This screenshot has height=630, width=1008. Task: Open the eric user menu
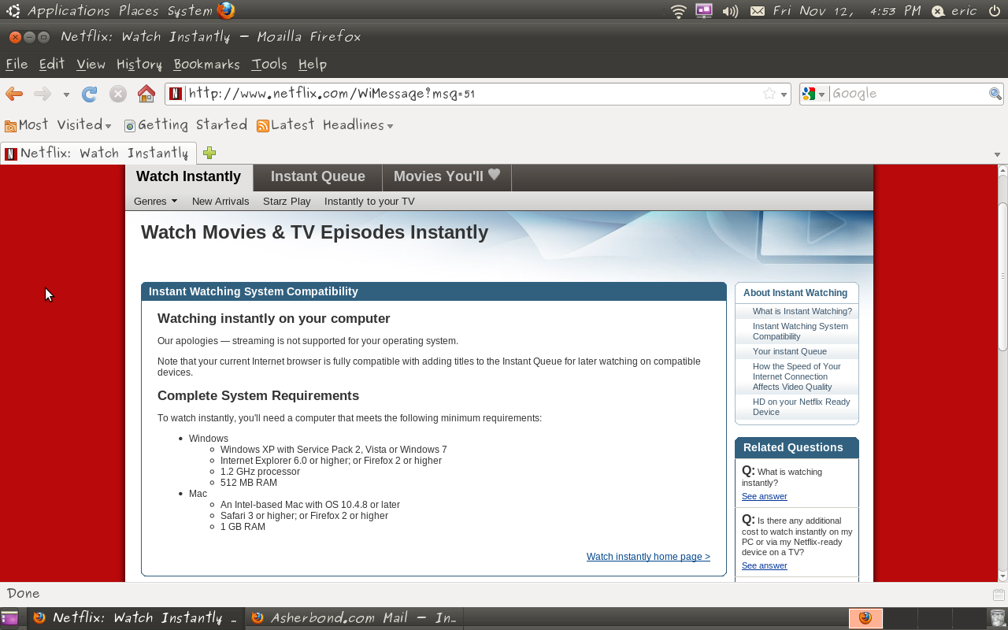954,11
